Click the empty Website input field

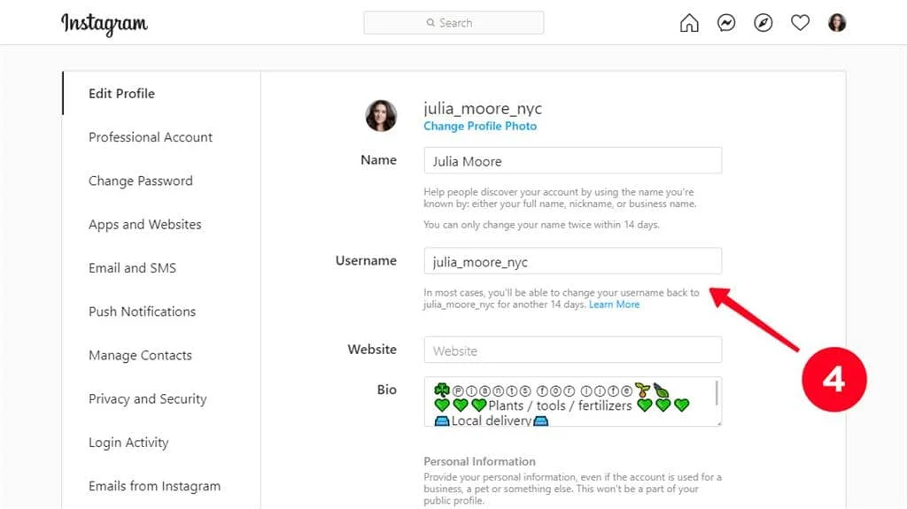tap(573, 350)
